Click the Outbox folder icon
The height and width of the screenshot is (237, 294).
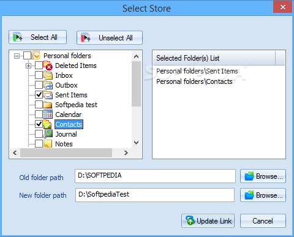[x=48, y=85]
